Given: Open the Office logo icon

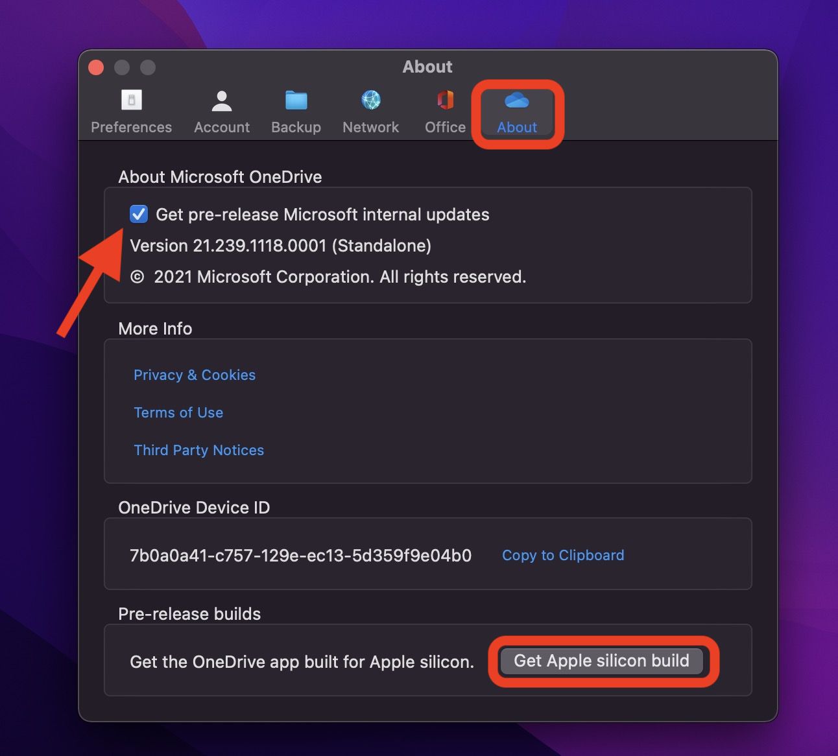Looking at the screenshot, I should coord(446,100).
